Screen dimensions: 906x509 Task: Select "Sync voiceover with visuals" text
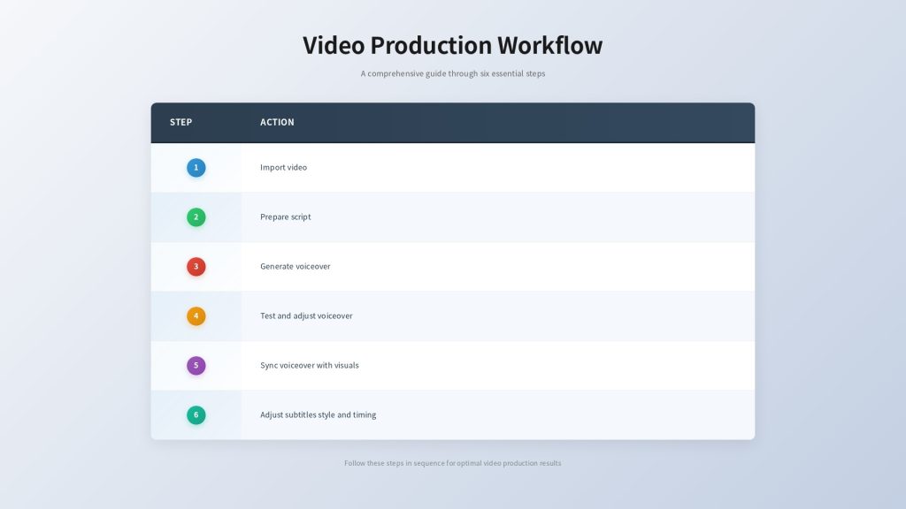coord(309,365)
